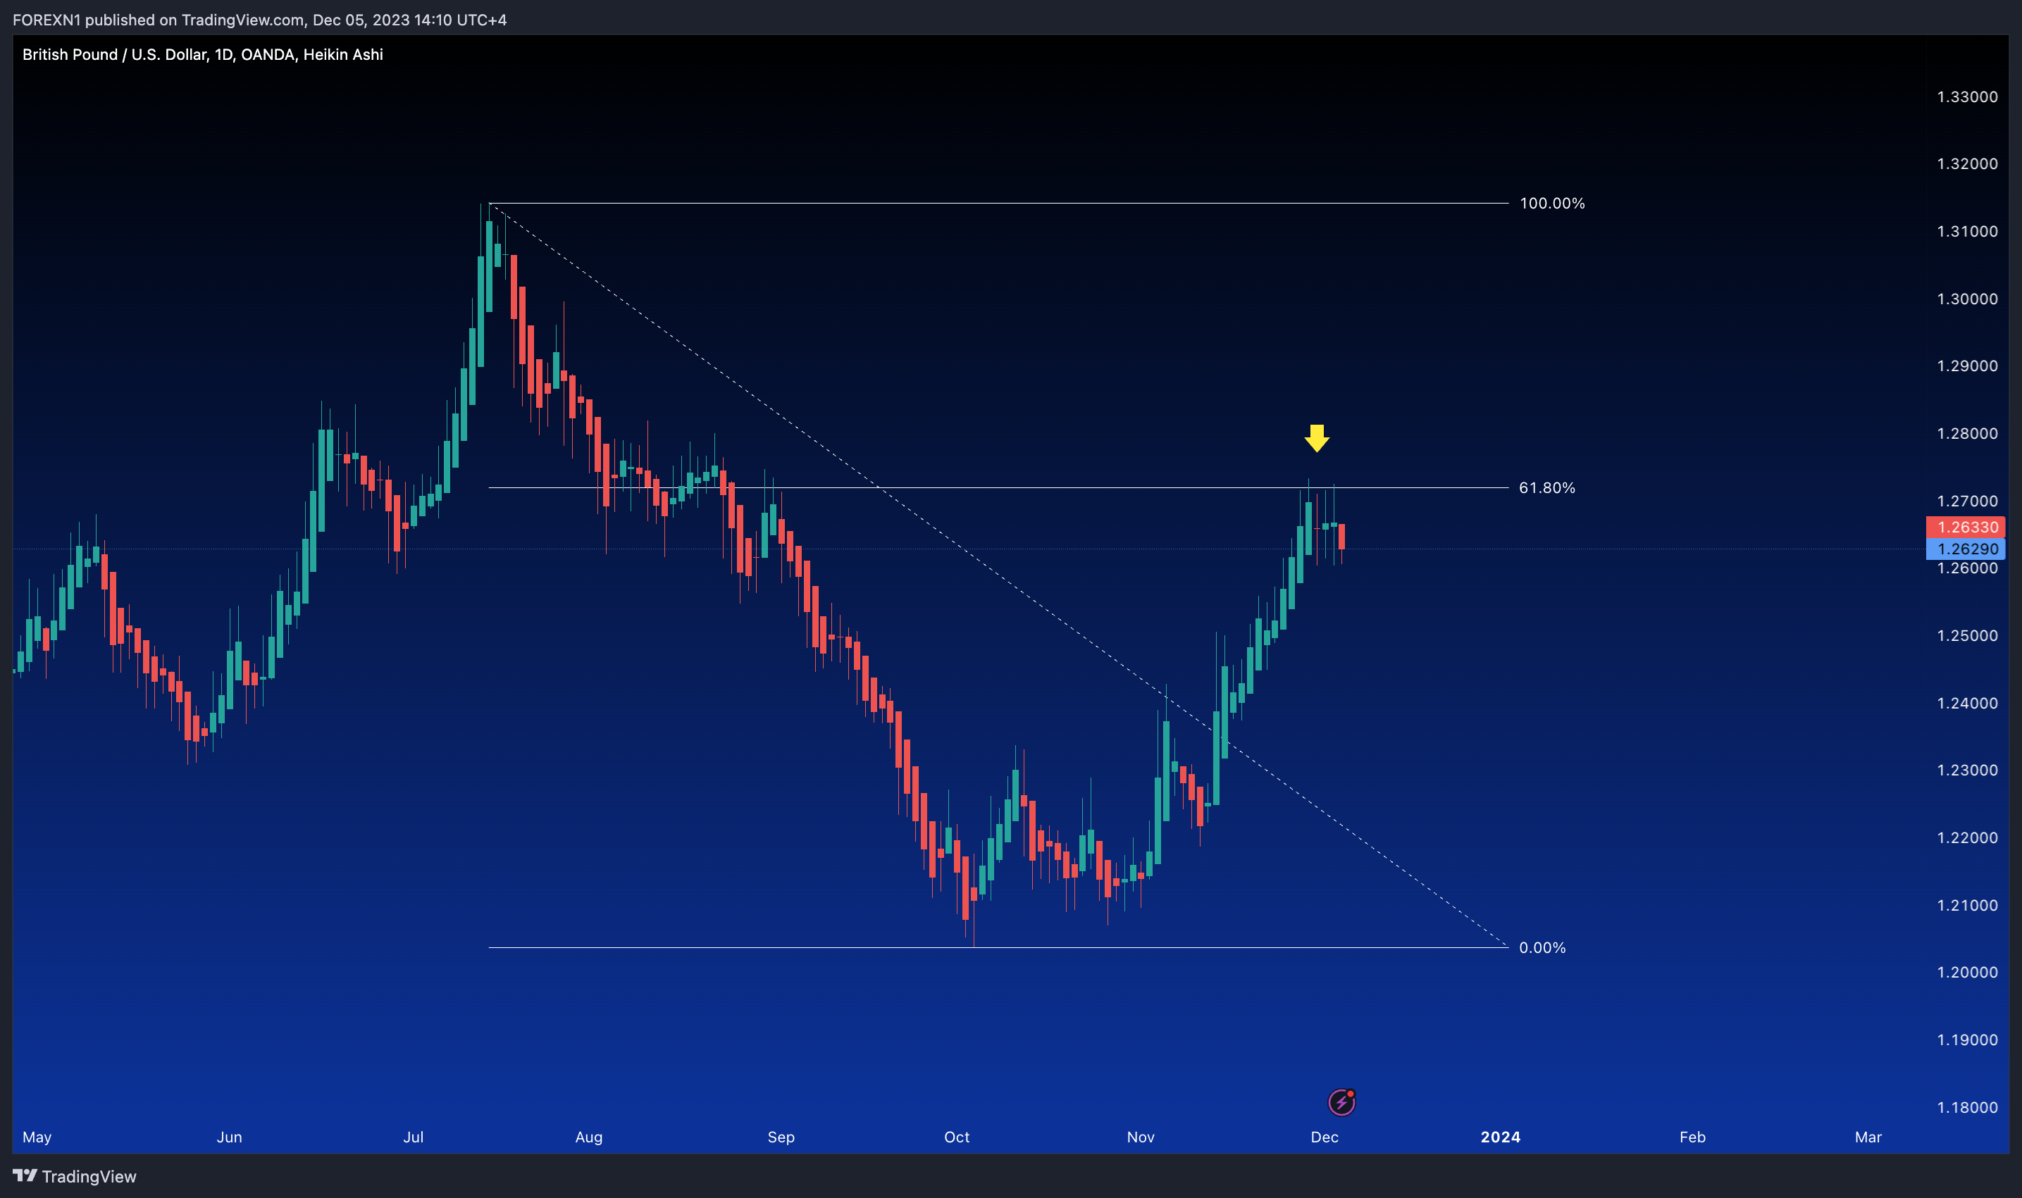
Task: Click the 1.29000 price axis label
Action: tap(1967, 366)
